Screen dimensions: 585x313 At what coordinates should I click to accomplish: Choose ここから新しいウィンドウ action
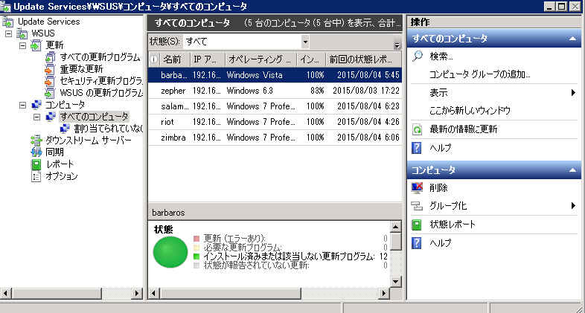coord(470,111)
